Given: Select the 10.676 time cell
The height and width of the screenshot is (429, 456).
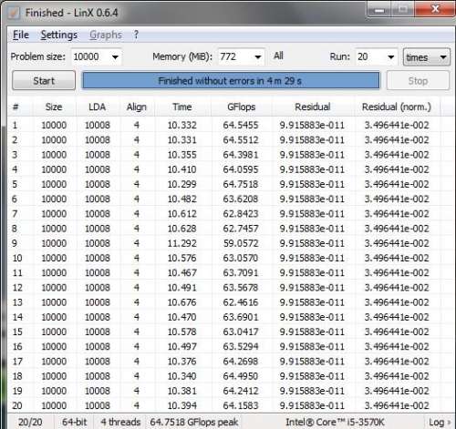Looking at the screenshot, I should [182, 302].
